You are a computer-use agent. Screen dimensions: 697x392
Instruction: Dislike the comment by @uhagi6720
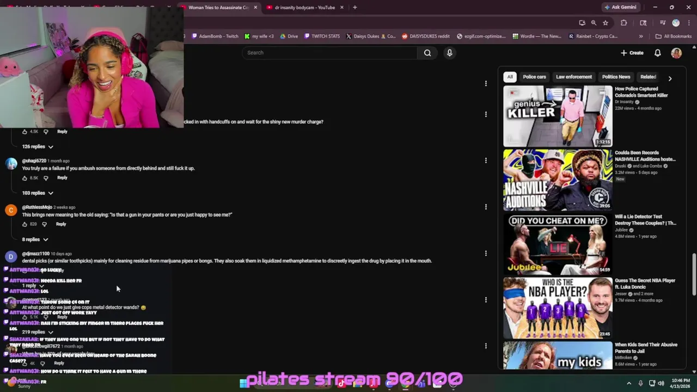click(x=46, y=178)
